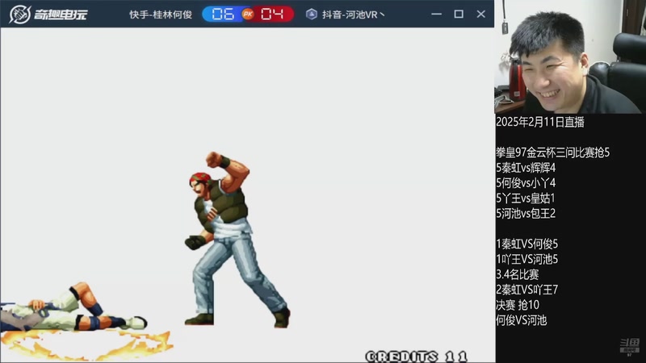Click the knocked-down fighter on the ground

73,308
